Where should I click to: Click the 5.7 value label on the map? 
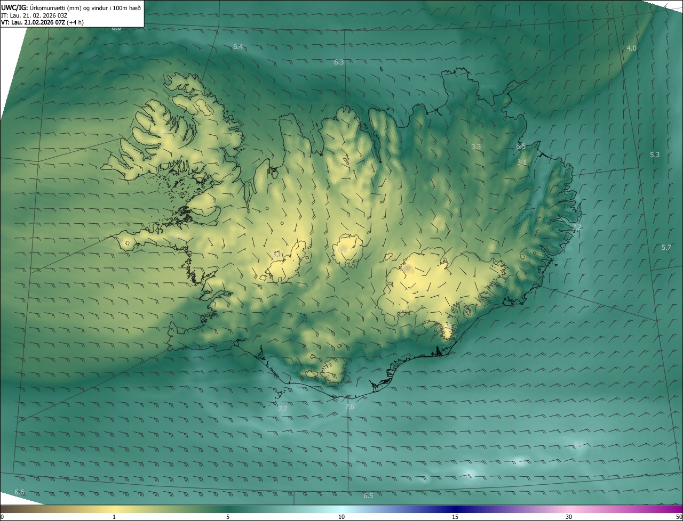tap(666, 248)
